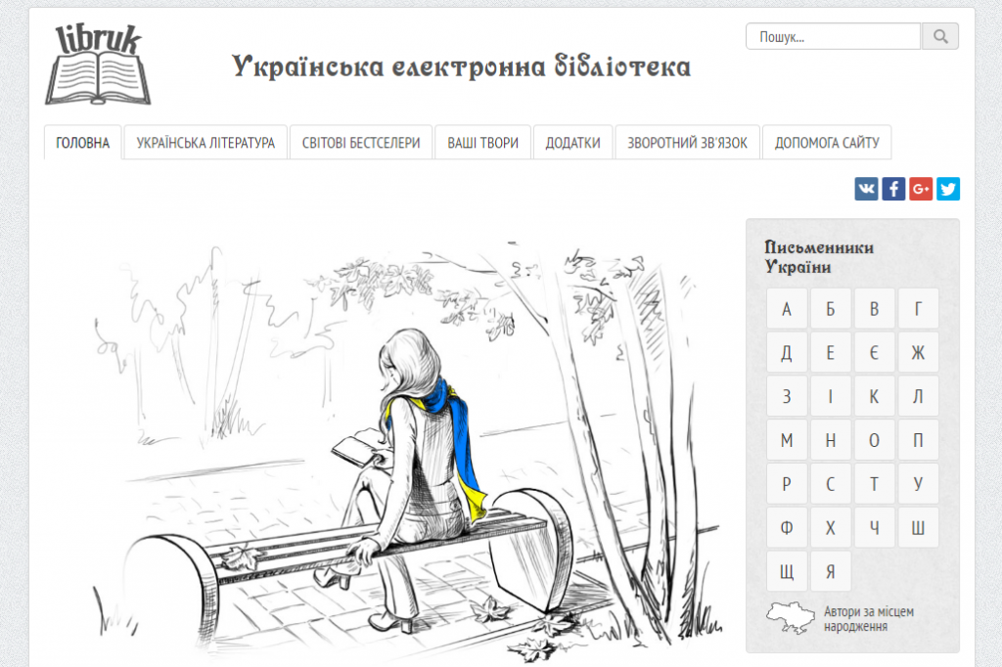The height and width of the screenshot is (667, 1002).
Task: Switch to the Українська література tab
Action: tap(205, 143)
